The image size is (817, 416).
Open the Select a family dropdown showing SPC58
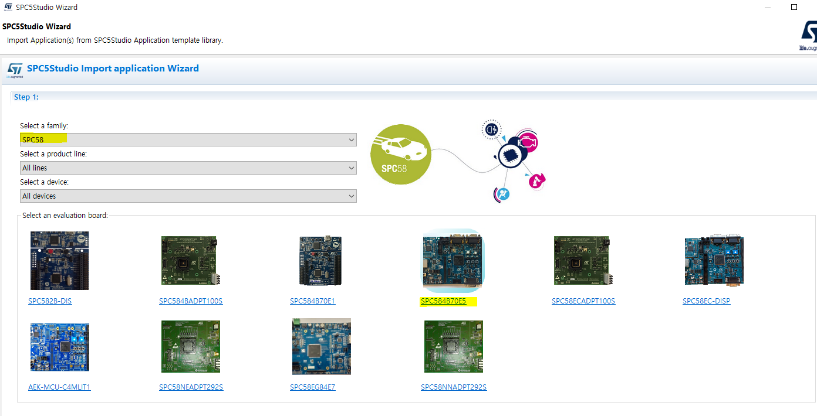[x=188, y=139]
